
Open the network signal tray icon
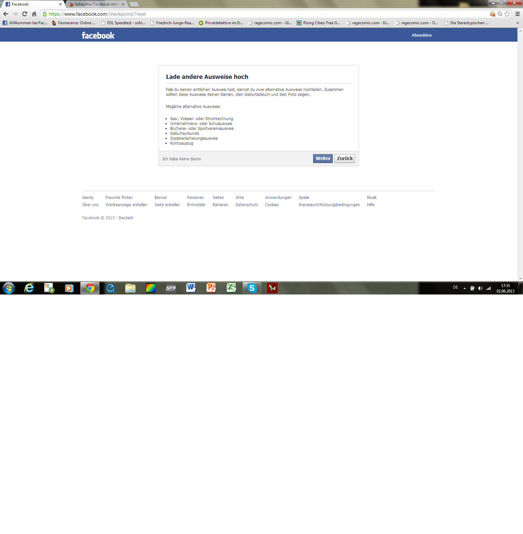point(488,288)
